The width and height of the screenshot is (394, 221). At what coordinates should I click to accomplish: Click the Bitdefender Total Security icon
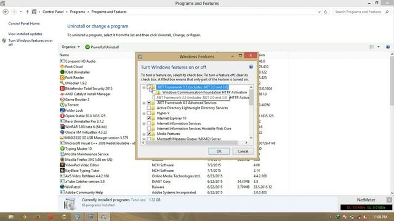click(62, 88)
